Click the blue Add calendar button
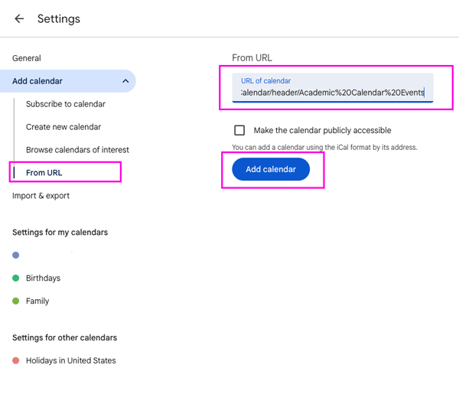Viewport: 459px width, 394px height. (271, 169)
